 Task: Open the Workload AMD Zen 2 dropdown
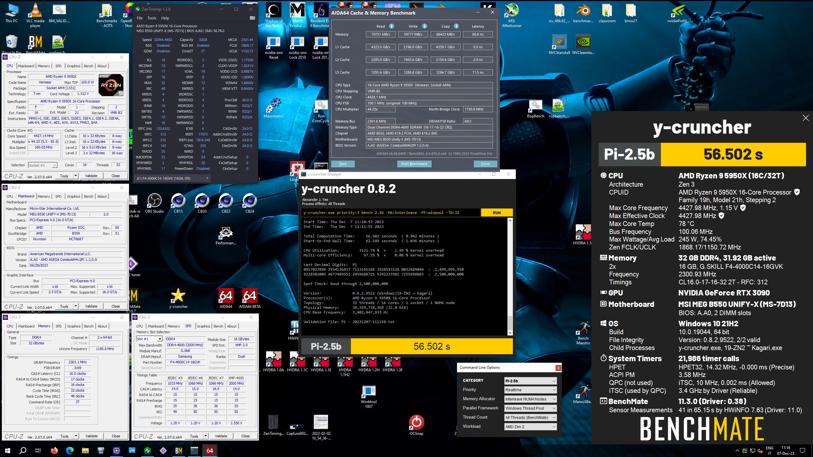[x=530, y=427]
